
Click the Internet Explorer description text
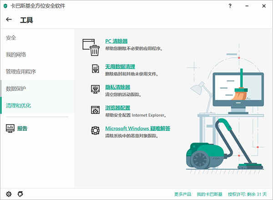(x=136, y=115)
